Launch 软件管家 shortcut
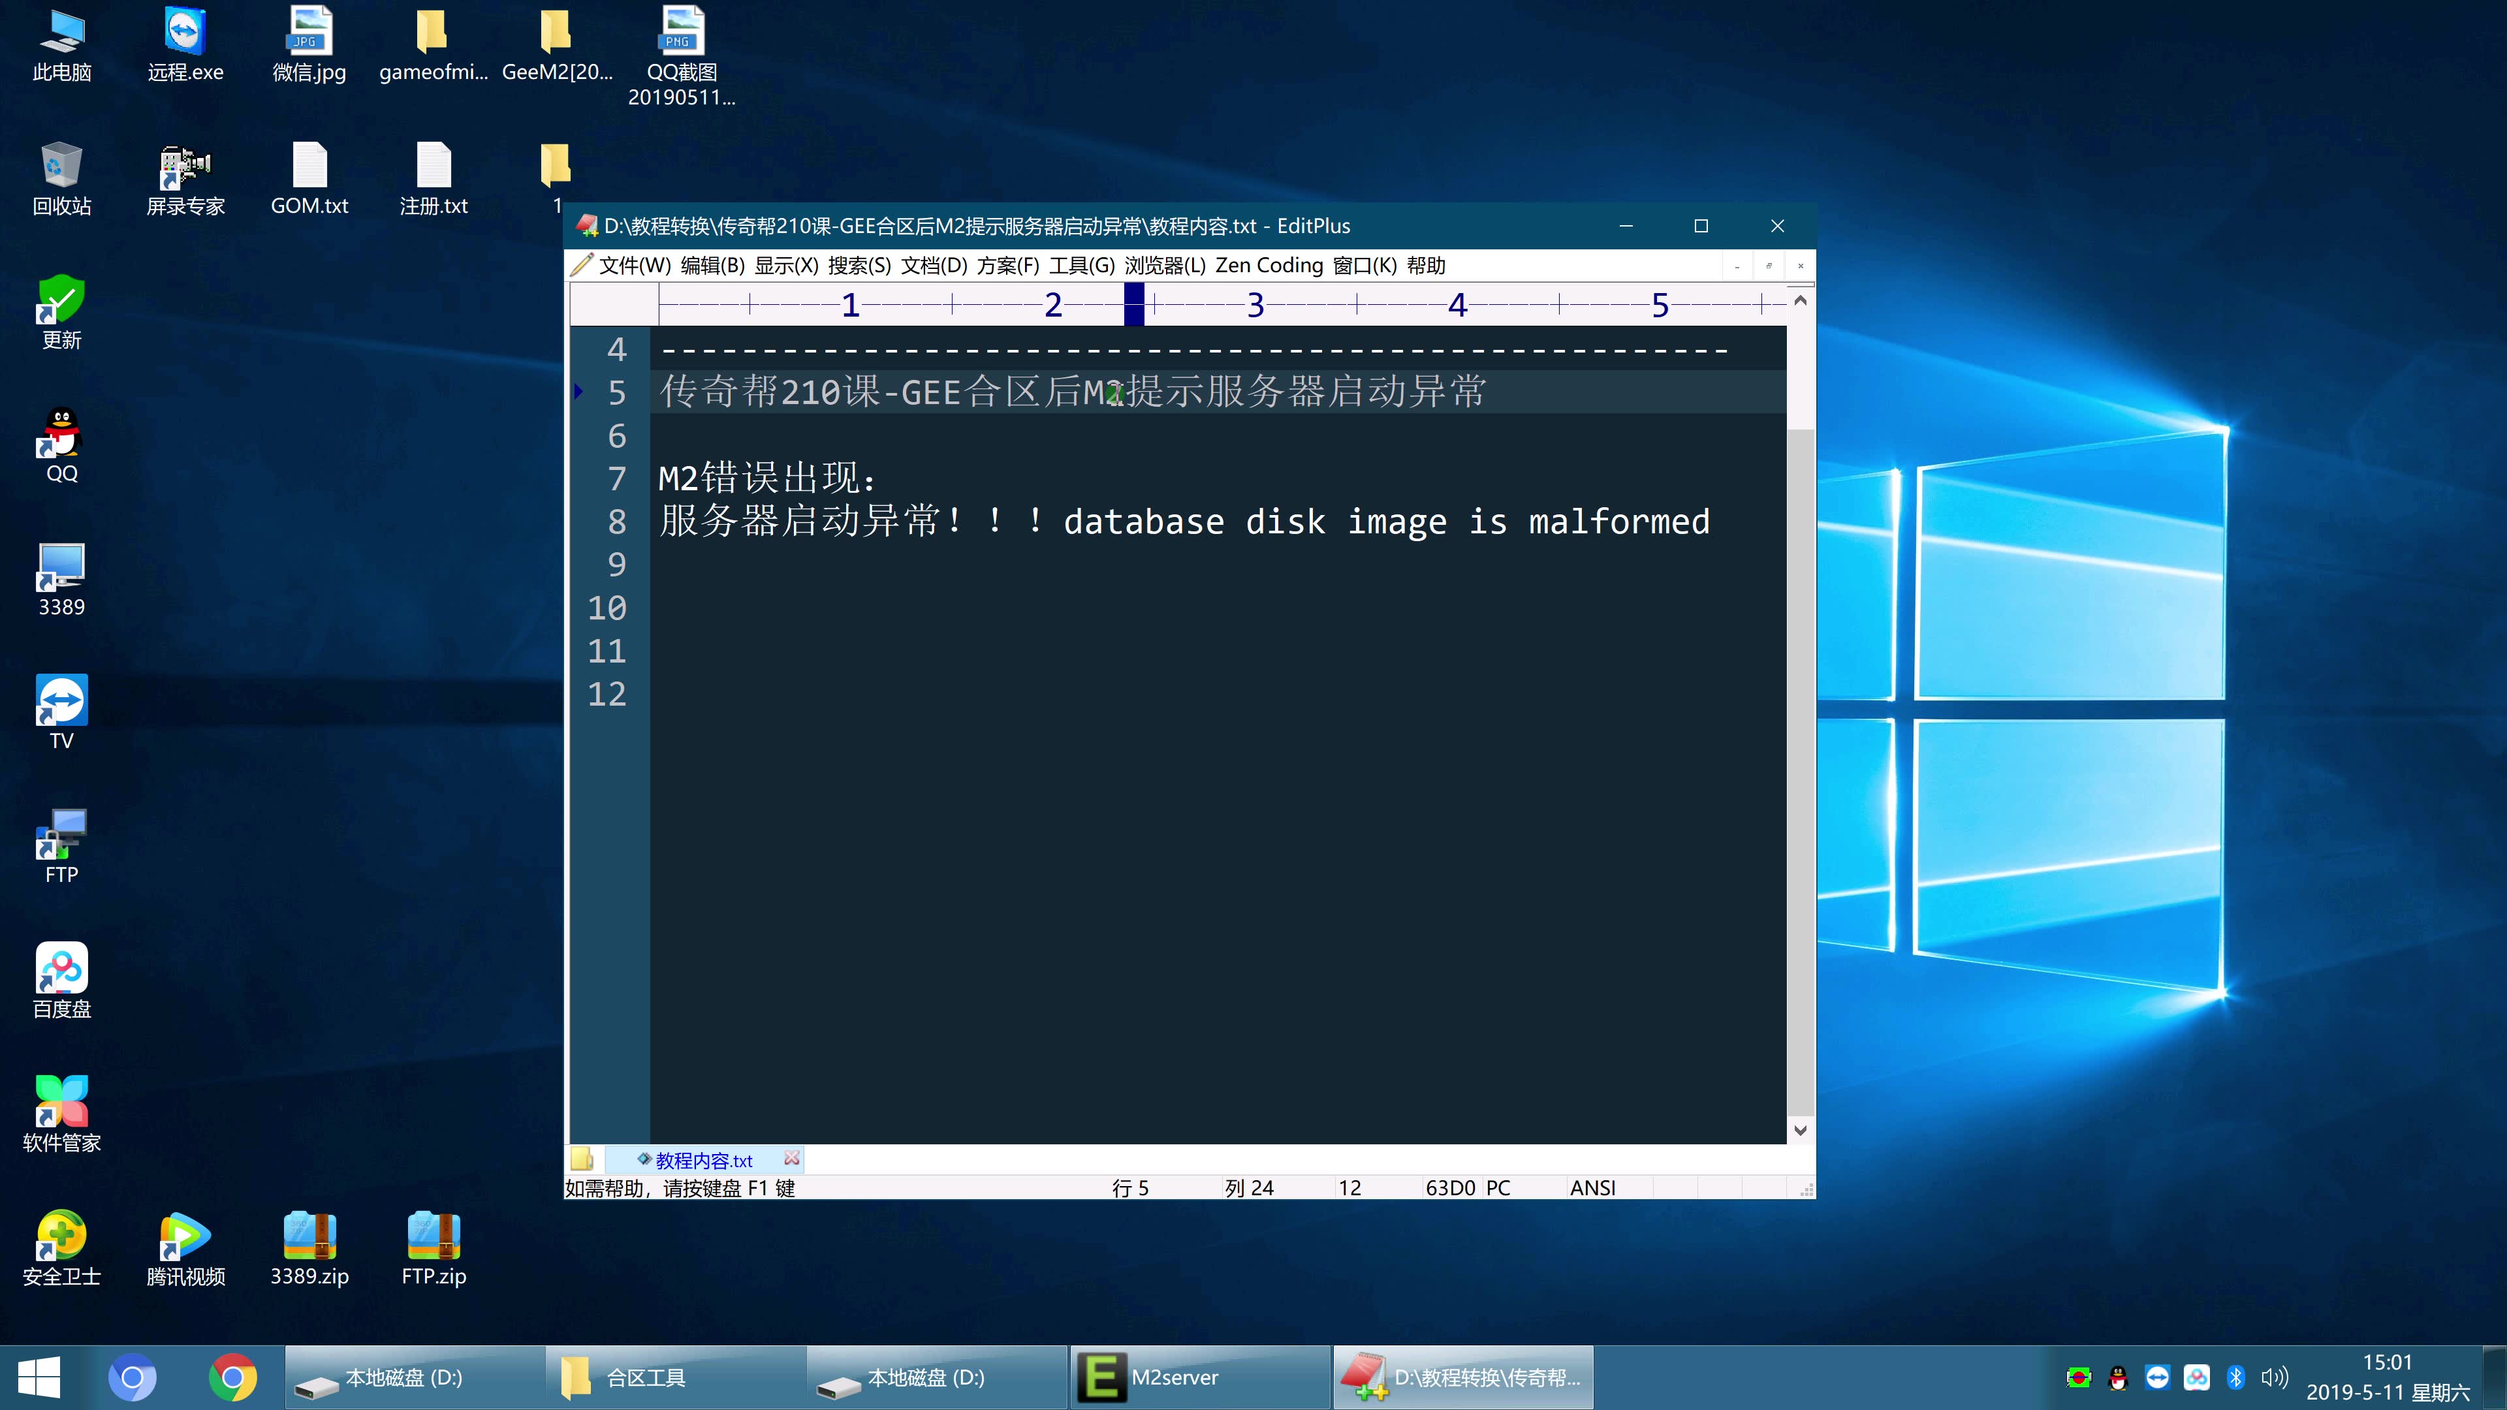Image resolution: width=2507 pixels, height=1410 pixels. pyautogui.click(x=61, y=1115)
